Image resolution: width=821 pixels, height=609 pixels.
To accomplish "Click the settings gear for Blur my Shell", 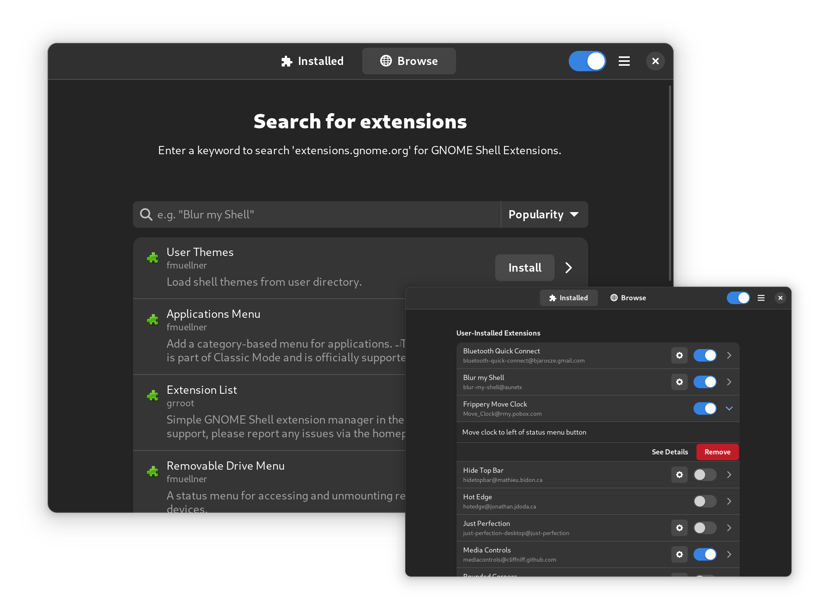I will point(679,382).
